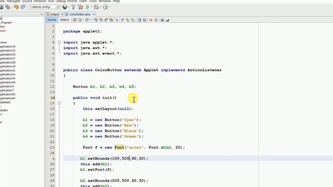Open the Help menu
333x187 pixels.
[x=116, y=1]
